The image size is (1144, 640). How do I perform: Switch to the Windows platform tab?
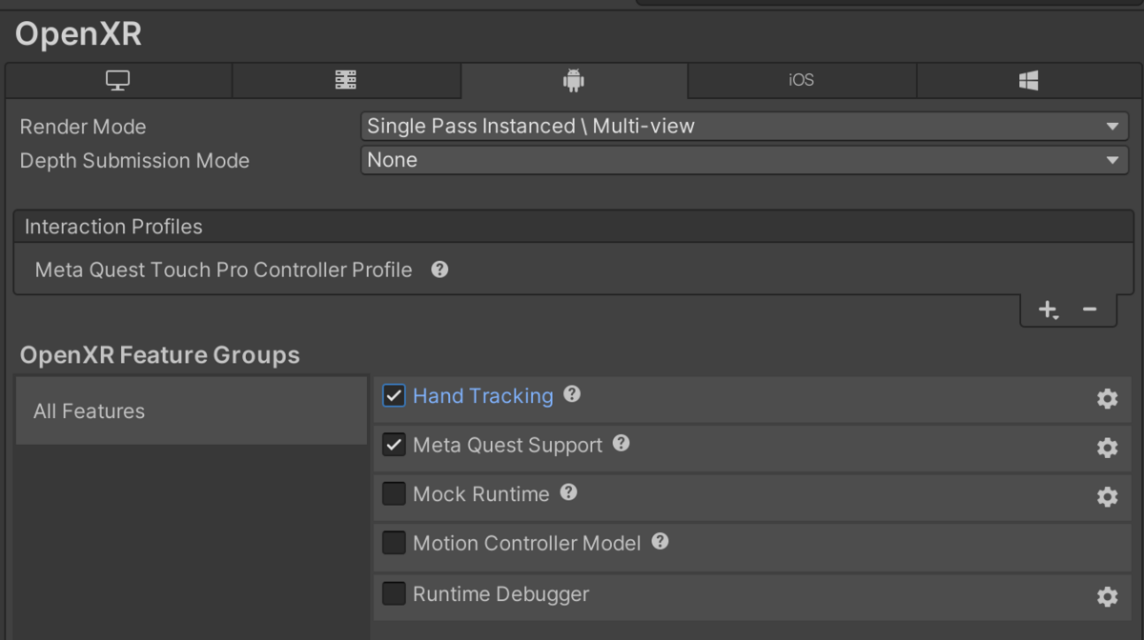coord(1029,81)
